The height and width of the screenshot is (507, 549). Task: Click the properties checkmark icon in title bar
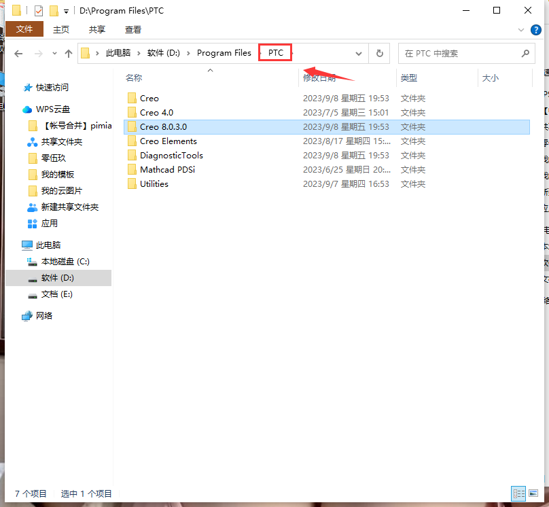(39, 11)
